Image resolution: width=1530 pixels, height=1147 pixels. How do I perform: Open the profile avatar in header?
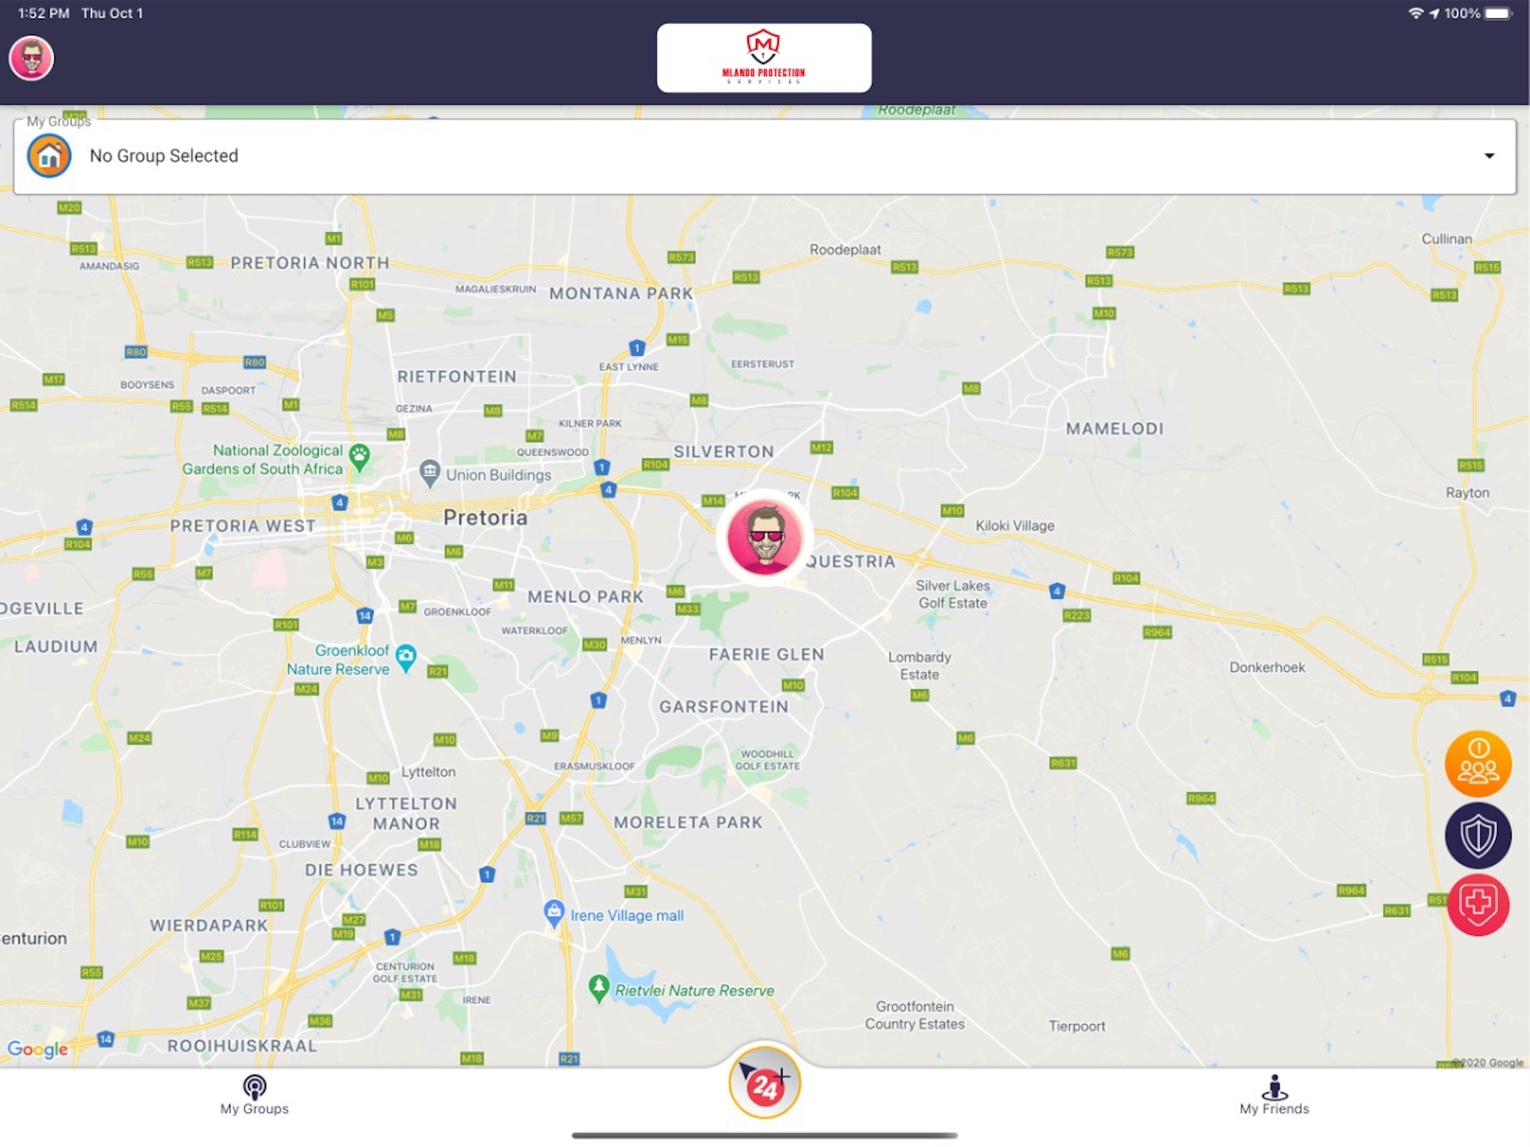(31, 58)
